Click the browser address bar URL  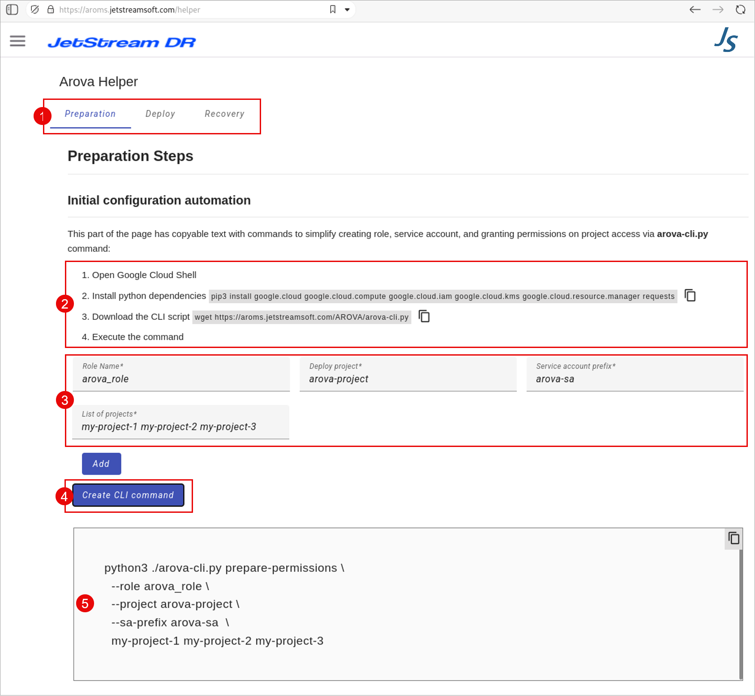point(129,10)
